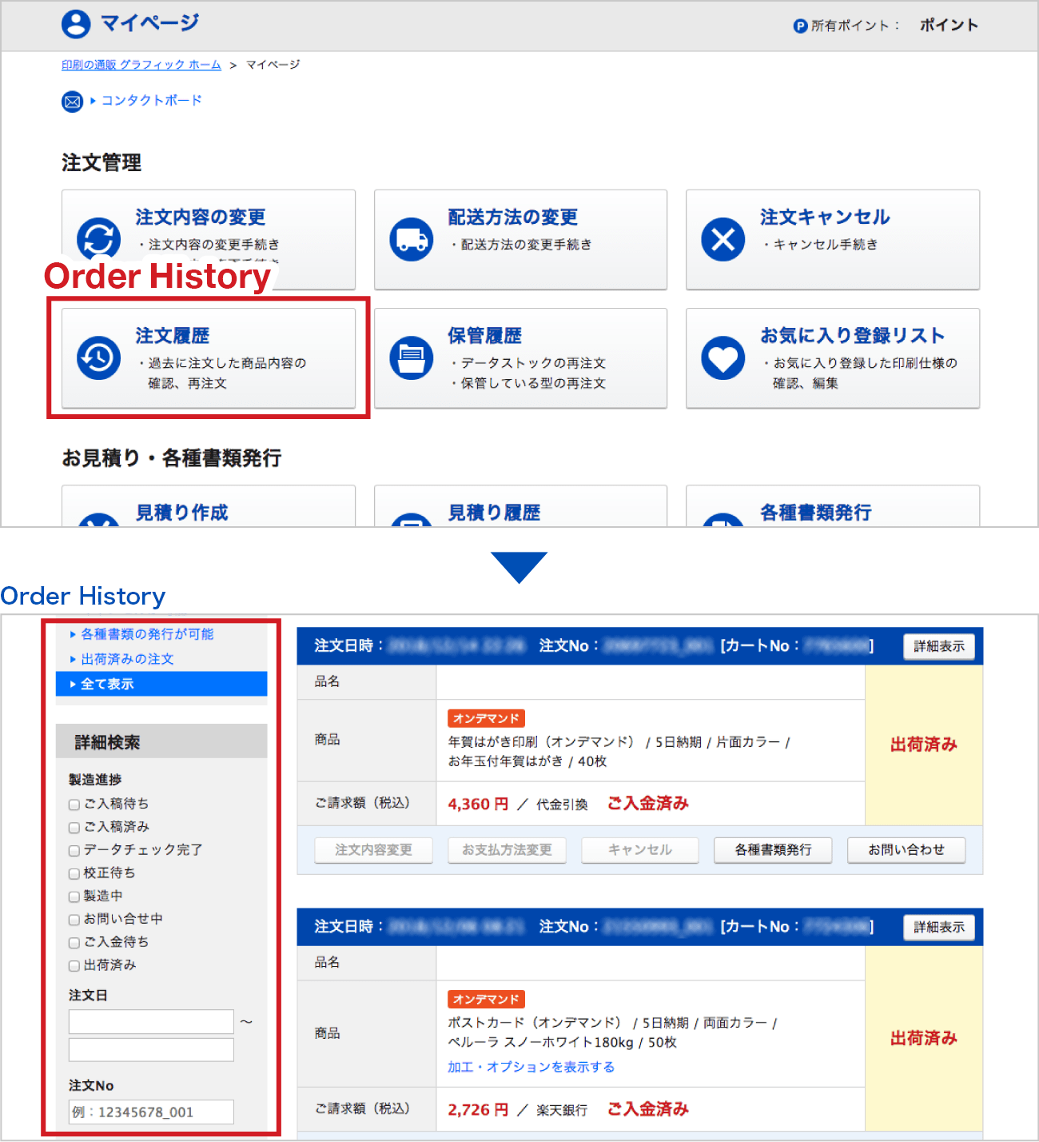Open 詳細表示 for the second order
This screenshot has width=1039, height=1142.
click(x=938, y=927)
